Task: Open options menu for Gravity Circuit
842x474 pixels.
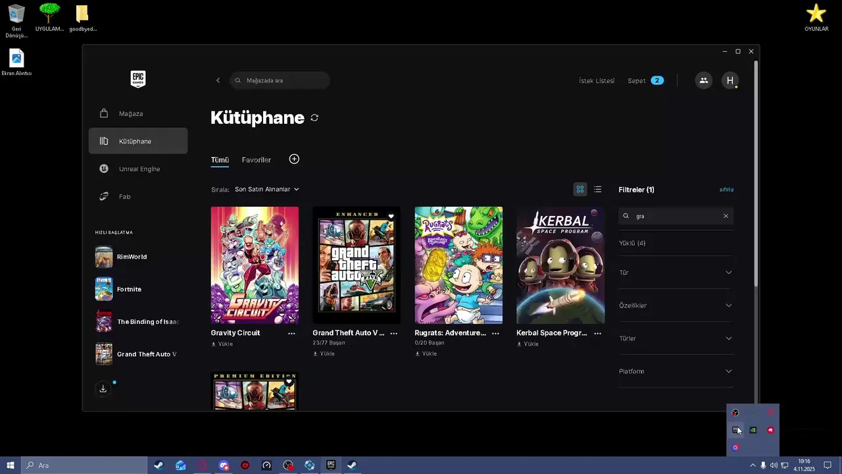Action: tap(291, 333)
